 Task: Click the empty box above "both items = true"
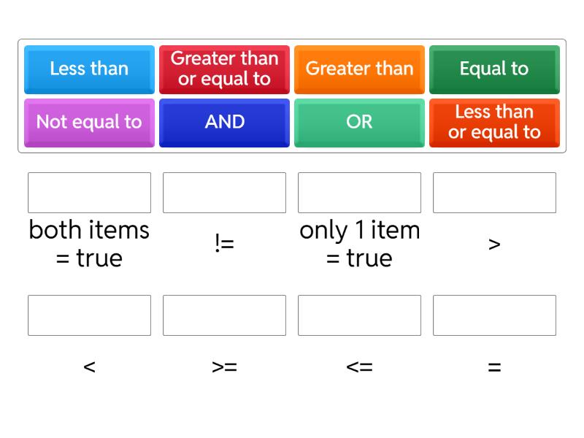tap(89, 193)
